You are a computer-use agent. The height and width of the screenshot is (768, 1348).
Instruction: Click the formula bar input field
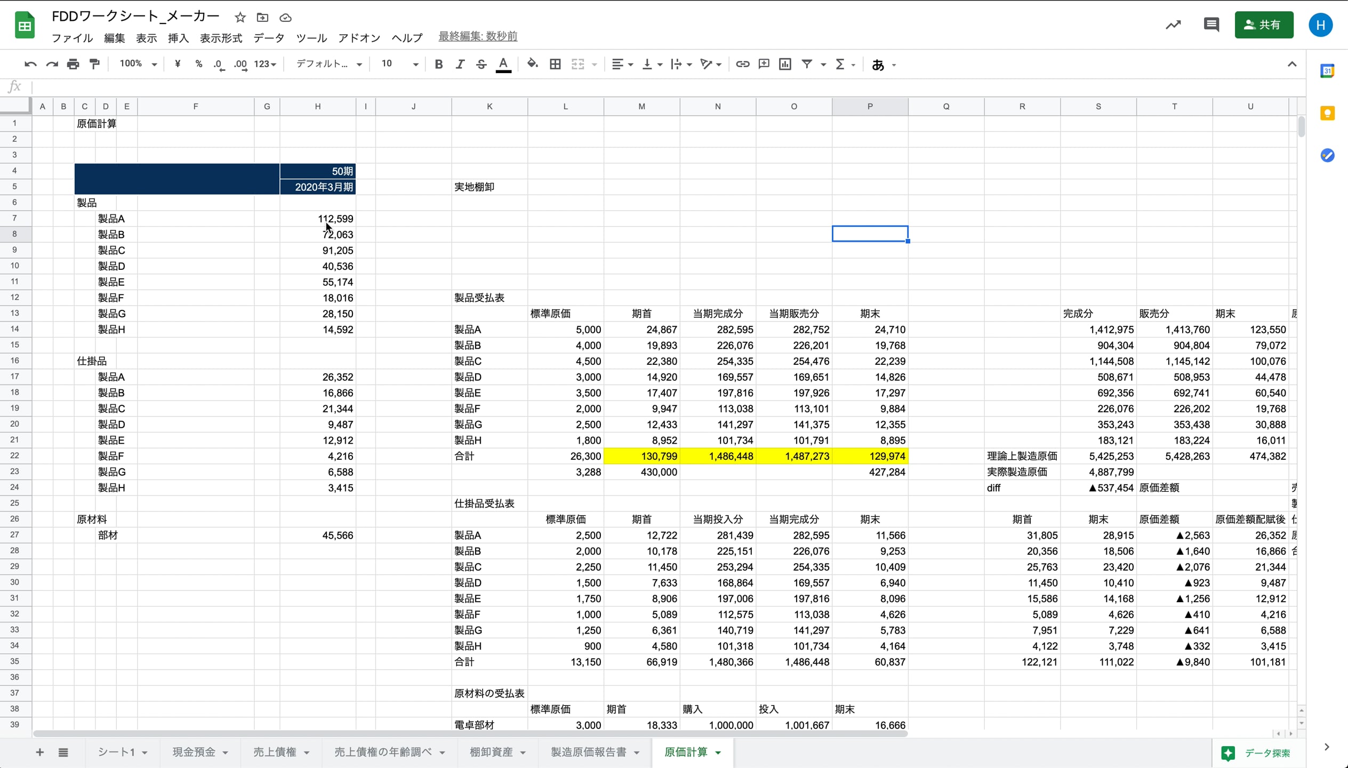[x=640, y=86]
